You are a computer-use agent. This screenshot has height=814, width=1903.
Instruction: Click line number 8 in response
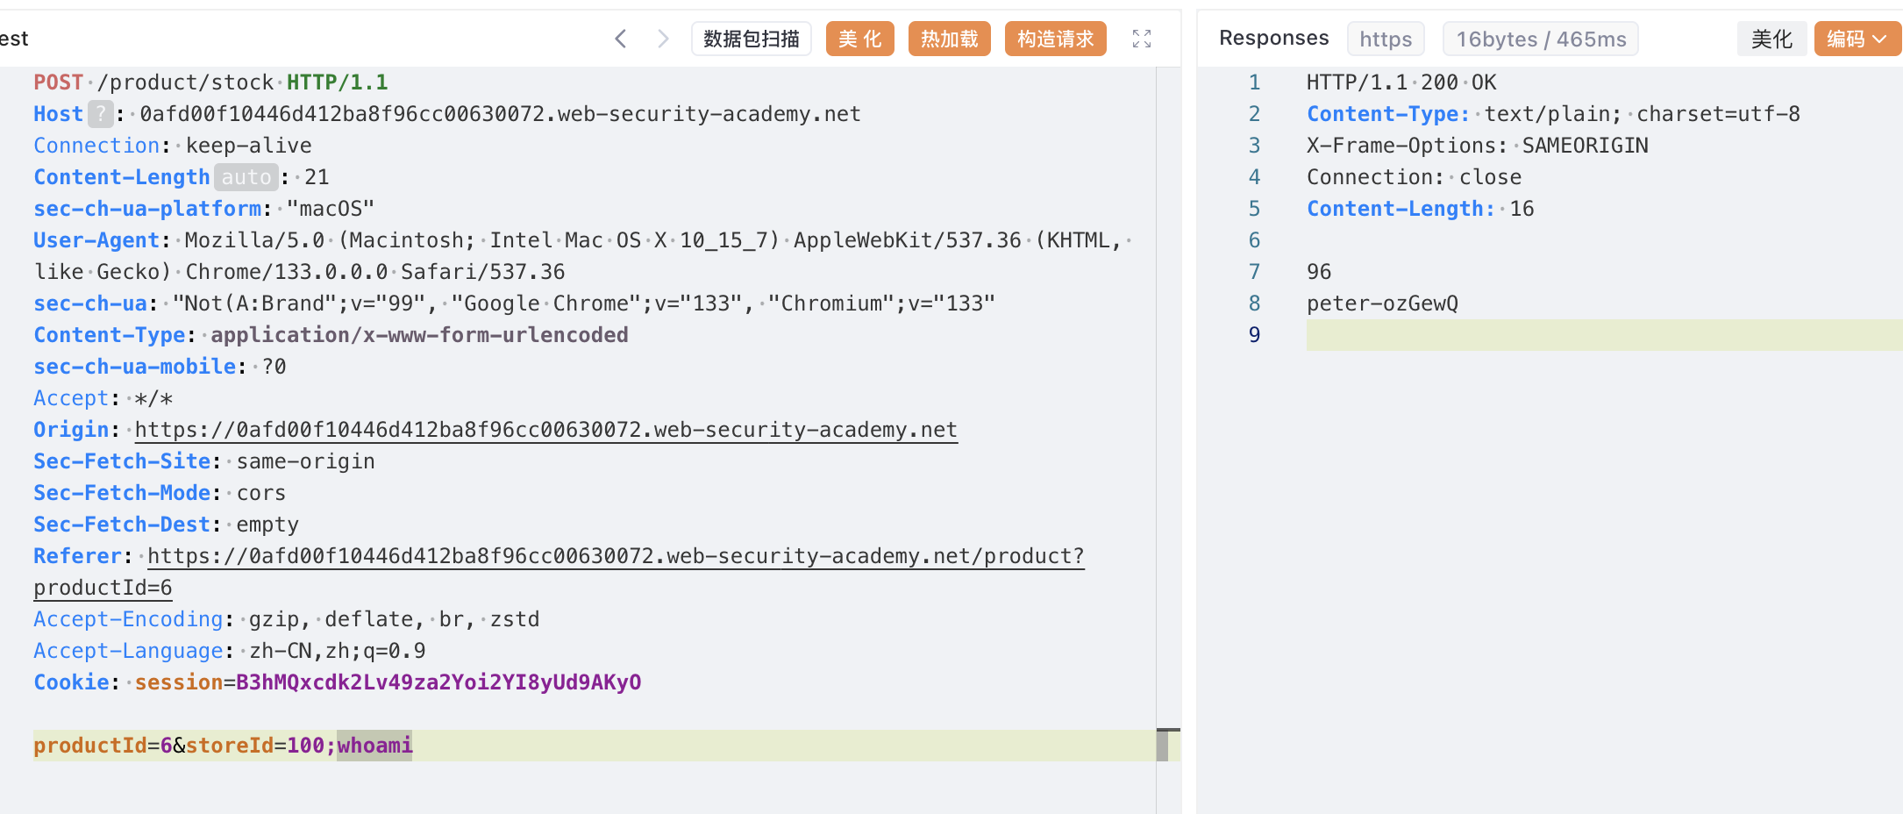[x=1254, y=303]
